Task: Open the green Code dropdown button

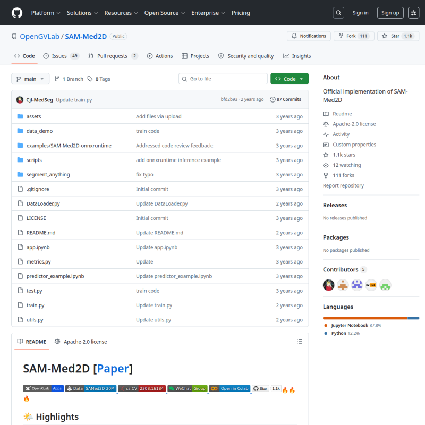Action: click(x=289, y=79)
